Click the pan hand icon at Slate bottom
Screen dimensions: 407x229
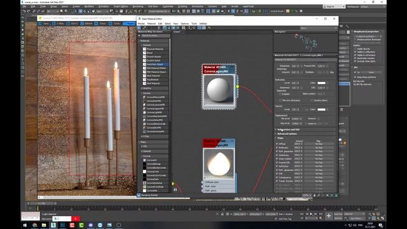point(314,195)
